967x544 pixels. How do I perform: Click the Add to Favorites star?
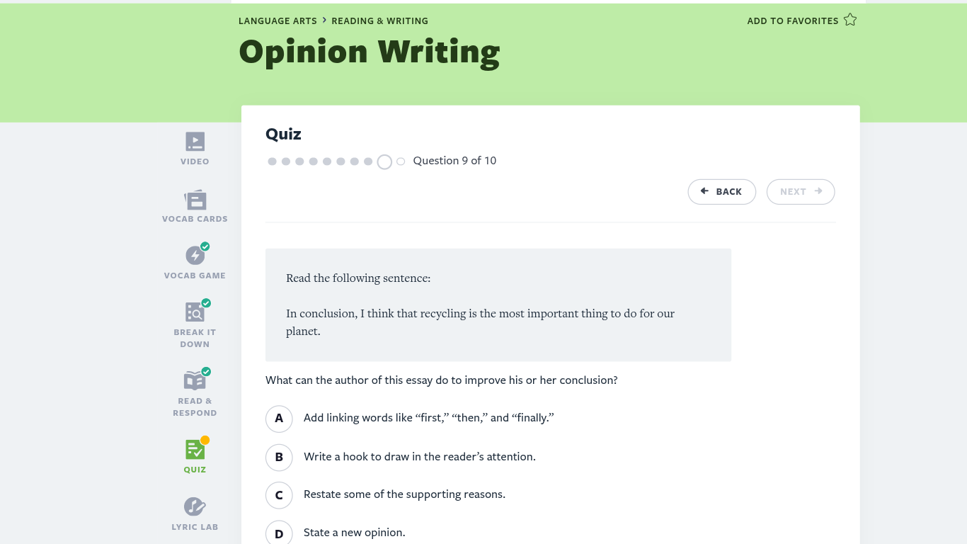click(x=850, y=21)
